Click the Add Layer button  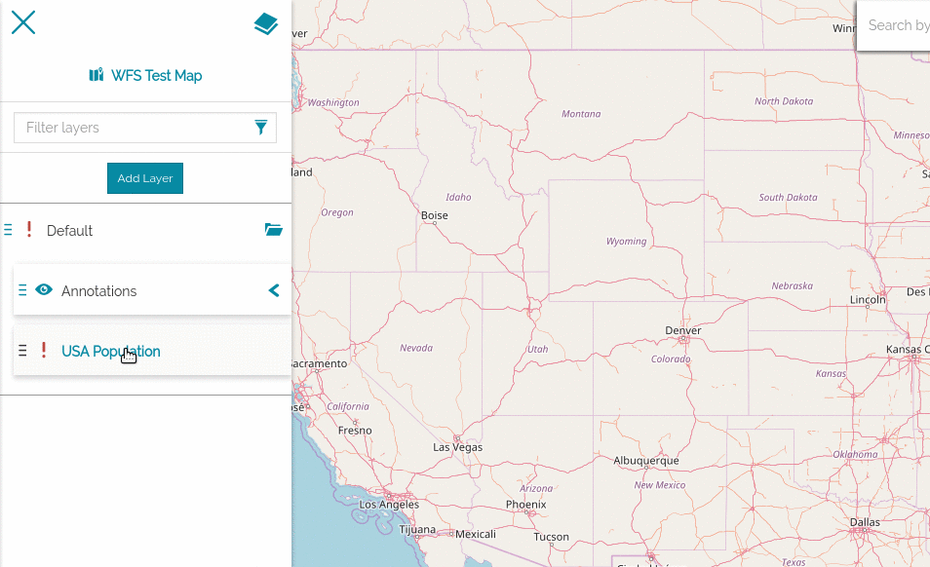pos(145,178)
